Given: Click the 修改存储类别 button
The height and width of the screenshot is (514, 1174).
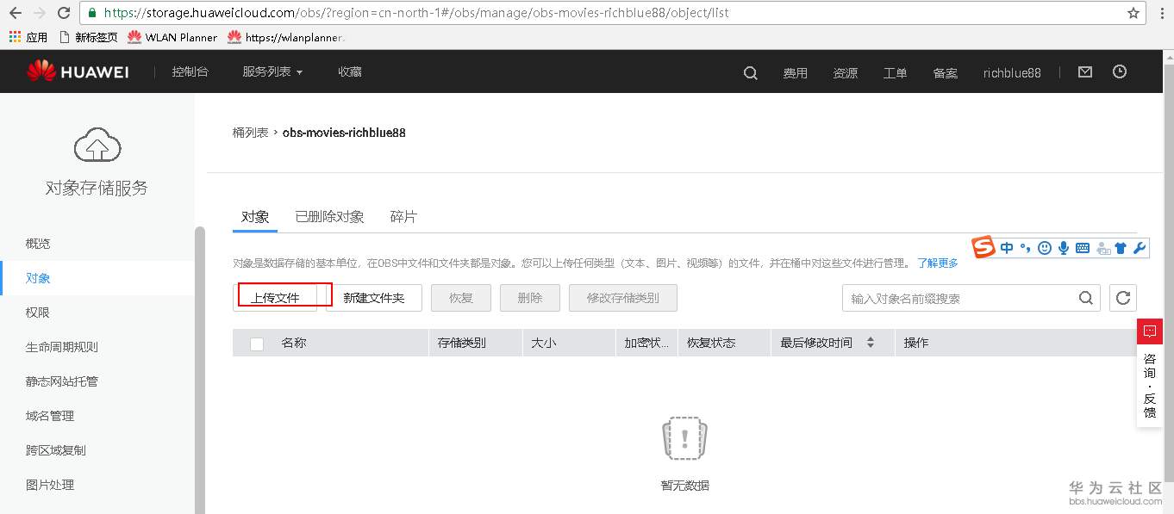Looking at the screenshot, I should tap(623, 298).
